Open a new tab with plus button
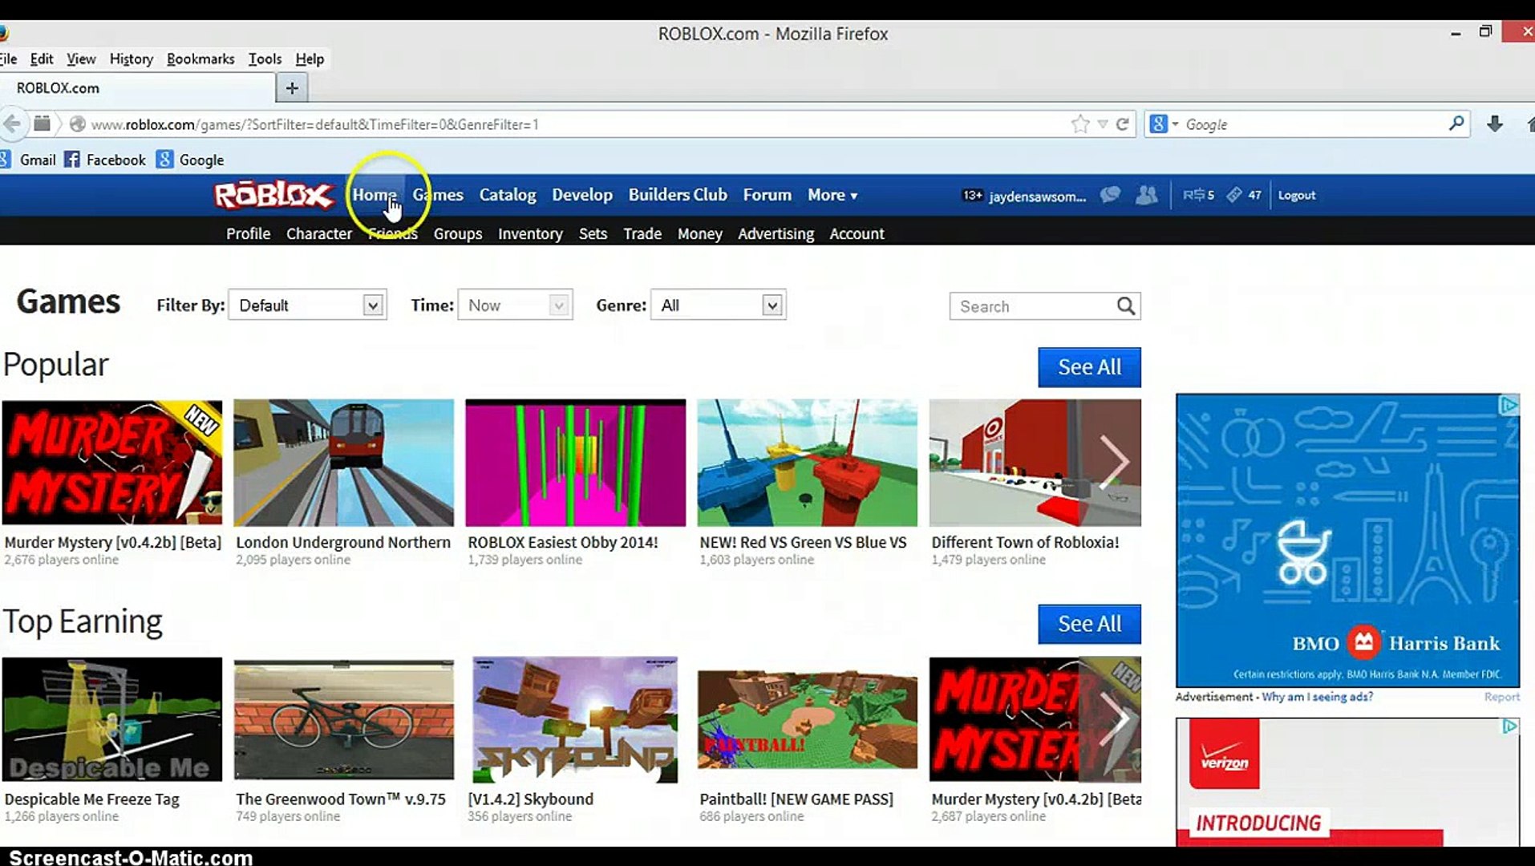Screen dimensions: 1535x866 (x=292, y=88)
